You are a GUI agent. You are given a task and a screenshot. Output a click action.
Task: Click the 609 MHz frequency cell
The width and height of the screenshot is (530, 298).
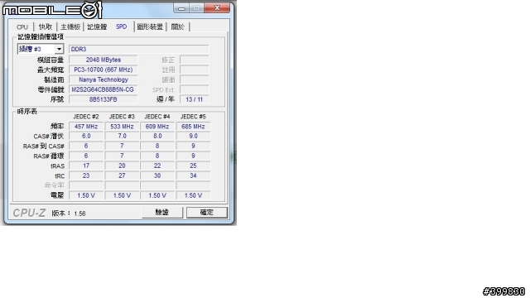pyautogui.click(x=157, y=127)
